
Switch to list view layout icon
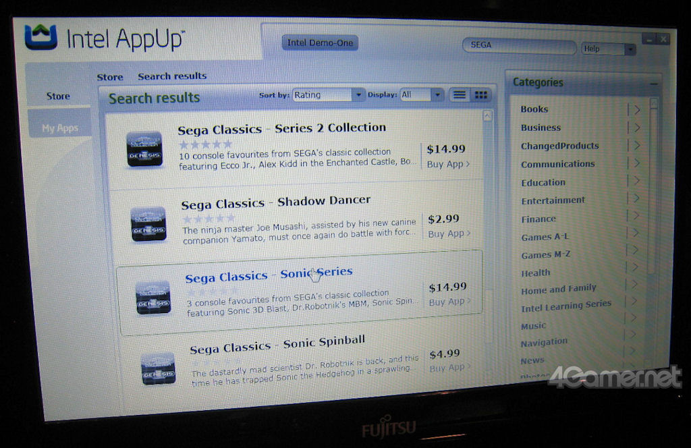tap(459, 94)
